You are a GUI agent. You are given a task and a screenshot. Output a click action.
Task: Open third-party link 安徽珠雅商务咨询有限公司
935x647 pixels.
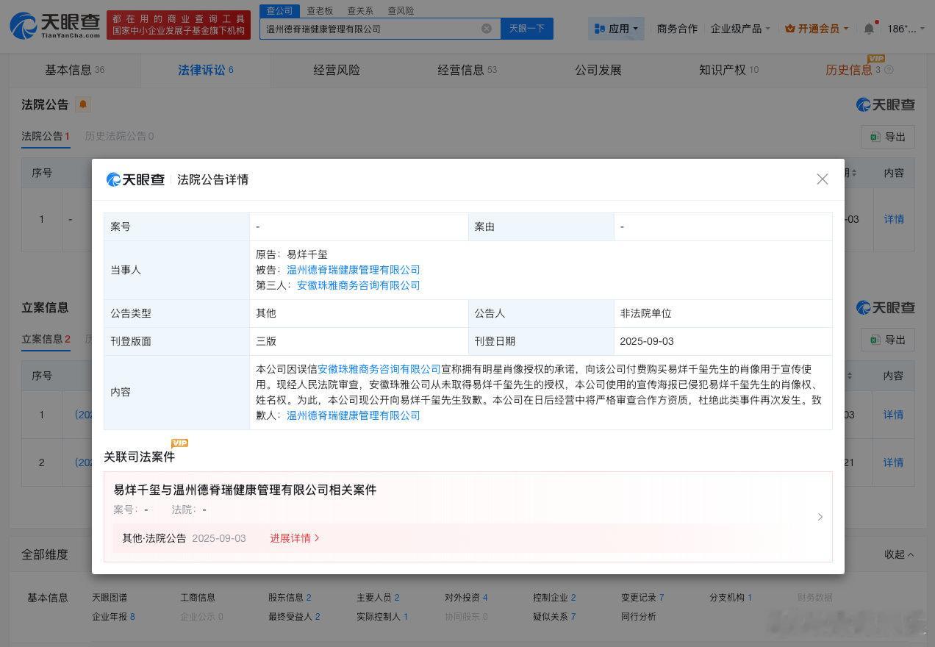click(359, 285)
